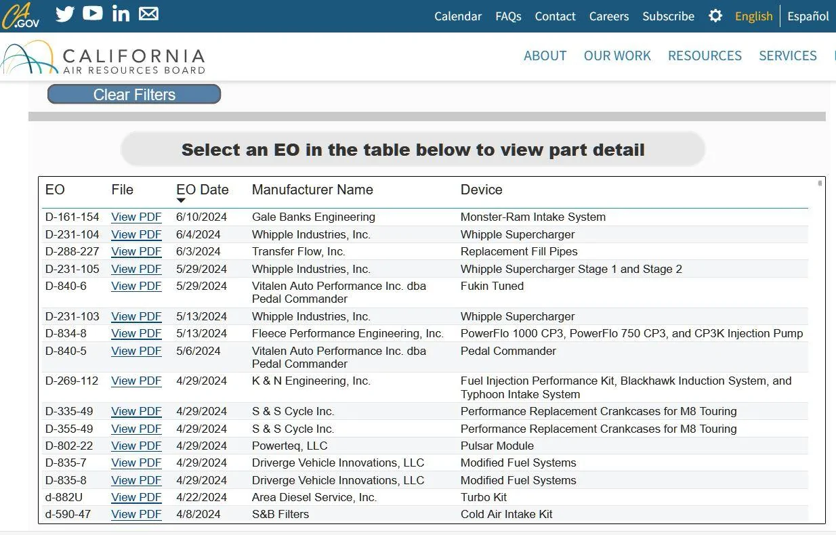Open View PDF for D-840-5

(x=136, y=351)
